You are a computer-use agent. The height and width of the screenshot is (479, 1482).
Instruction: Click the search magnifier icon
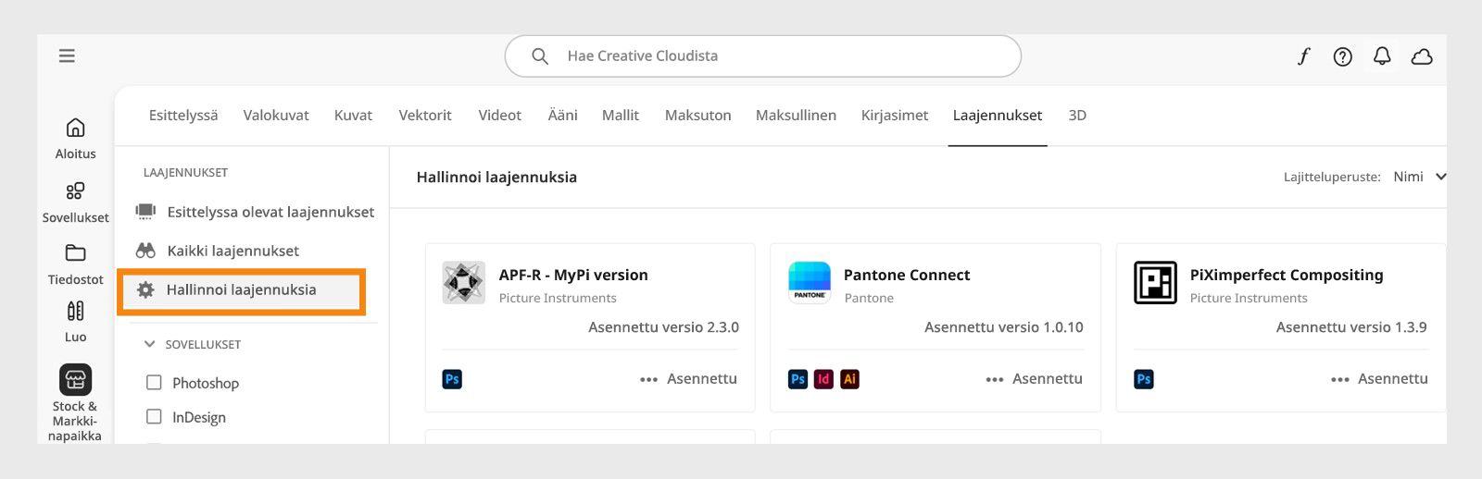coord(540,56)
